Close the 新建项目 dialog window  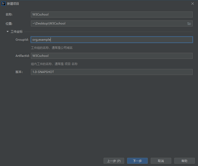192,4
